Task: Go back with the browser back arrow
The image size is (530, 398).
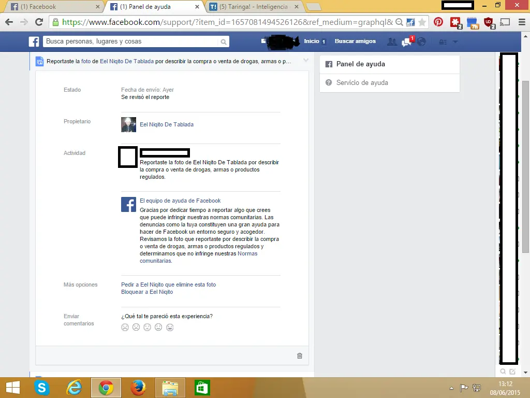Action: click(x=9, y=22)
